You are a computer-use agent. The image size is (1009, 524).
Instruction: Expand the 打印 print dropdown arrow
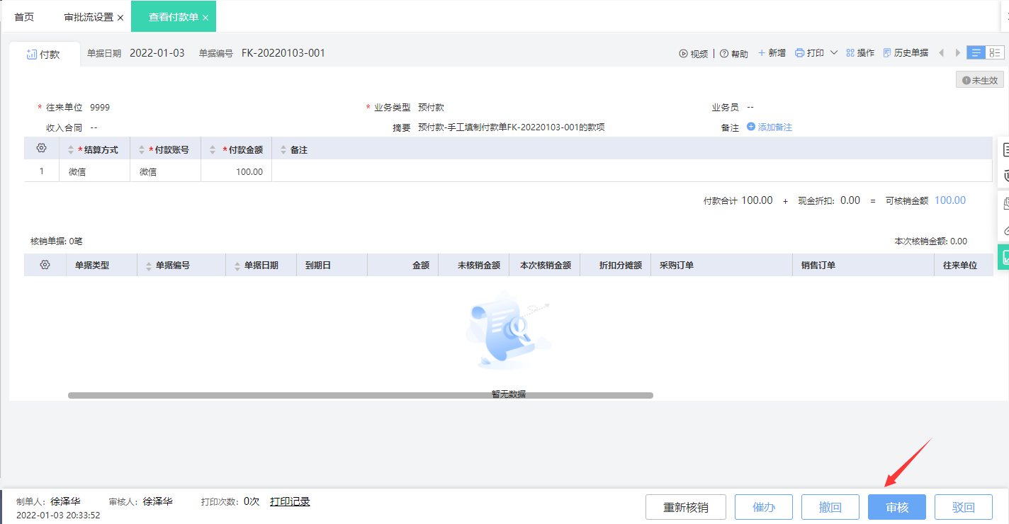pos(834,52)
